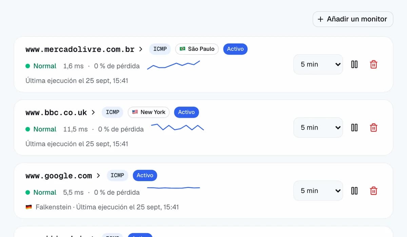Click the Normal status of www.google.com
Screen dimensions: 407x237
[x=41, y=192]
